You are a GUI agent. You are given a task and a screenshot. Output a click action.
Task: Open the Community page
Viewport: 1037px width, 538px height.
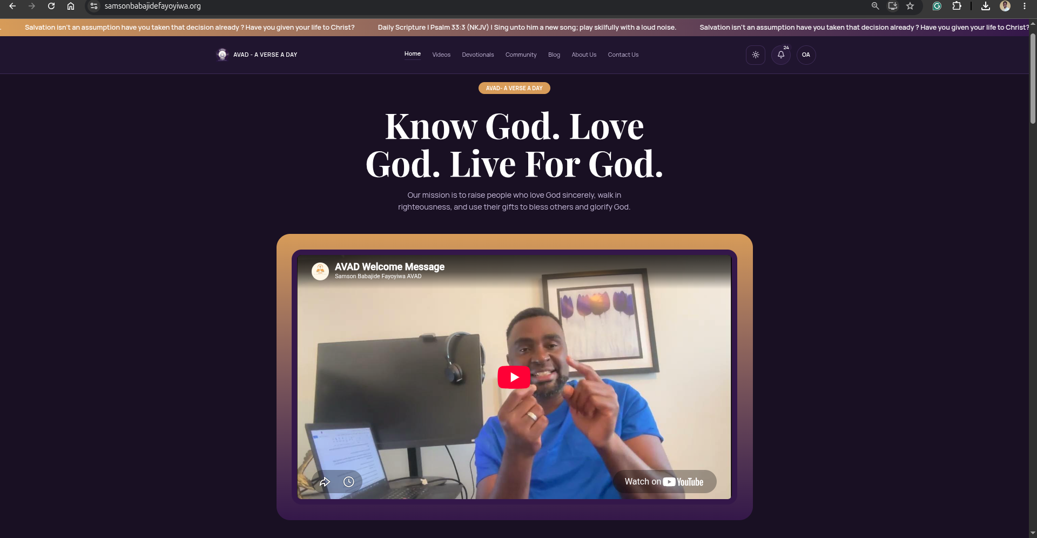[x=521, y=55]
